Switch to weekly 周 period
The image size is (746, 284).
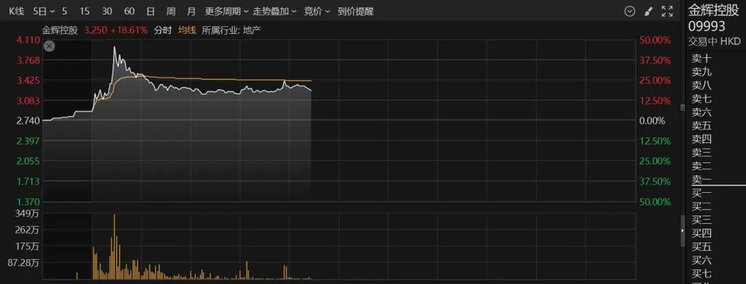coord(171,12)
